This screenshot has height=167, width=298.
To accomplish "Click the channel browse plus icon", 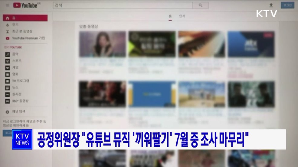I will (x=7, y=112).
